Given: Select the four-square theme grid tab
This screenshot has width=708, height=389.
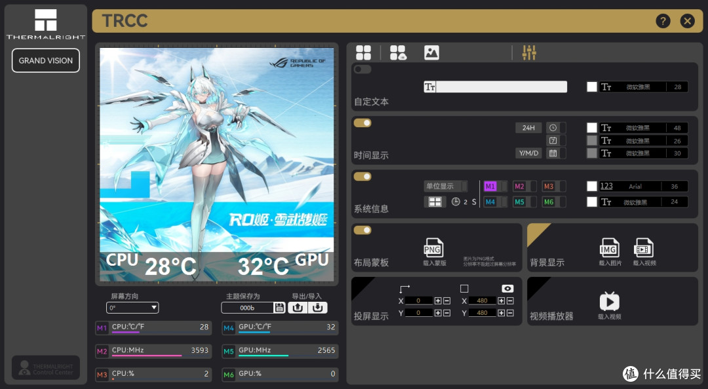Looking at the screenshot, I should coord(363,52).
